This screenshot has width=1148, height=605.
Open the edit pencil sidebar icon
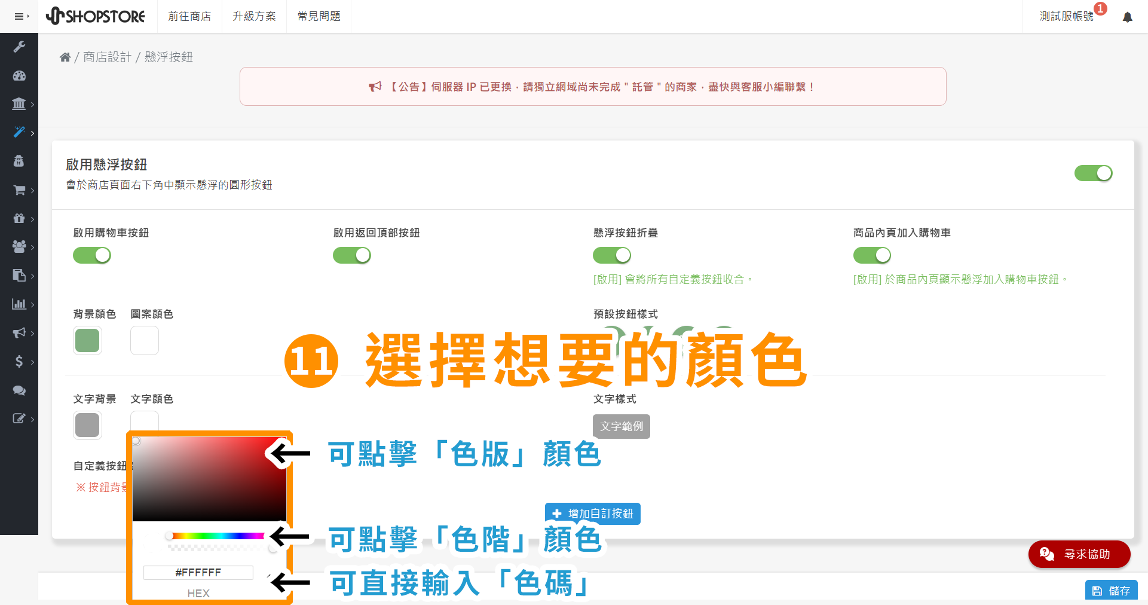click(19, 418)
